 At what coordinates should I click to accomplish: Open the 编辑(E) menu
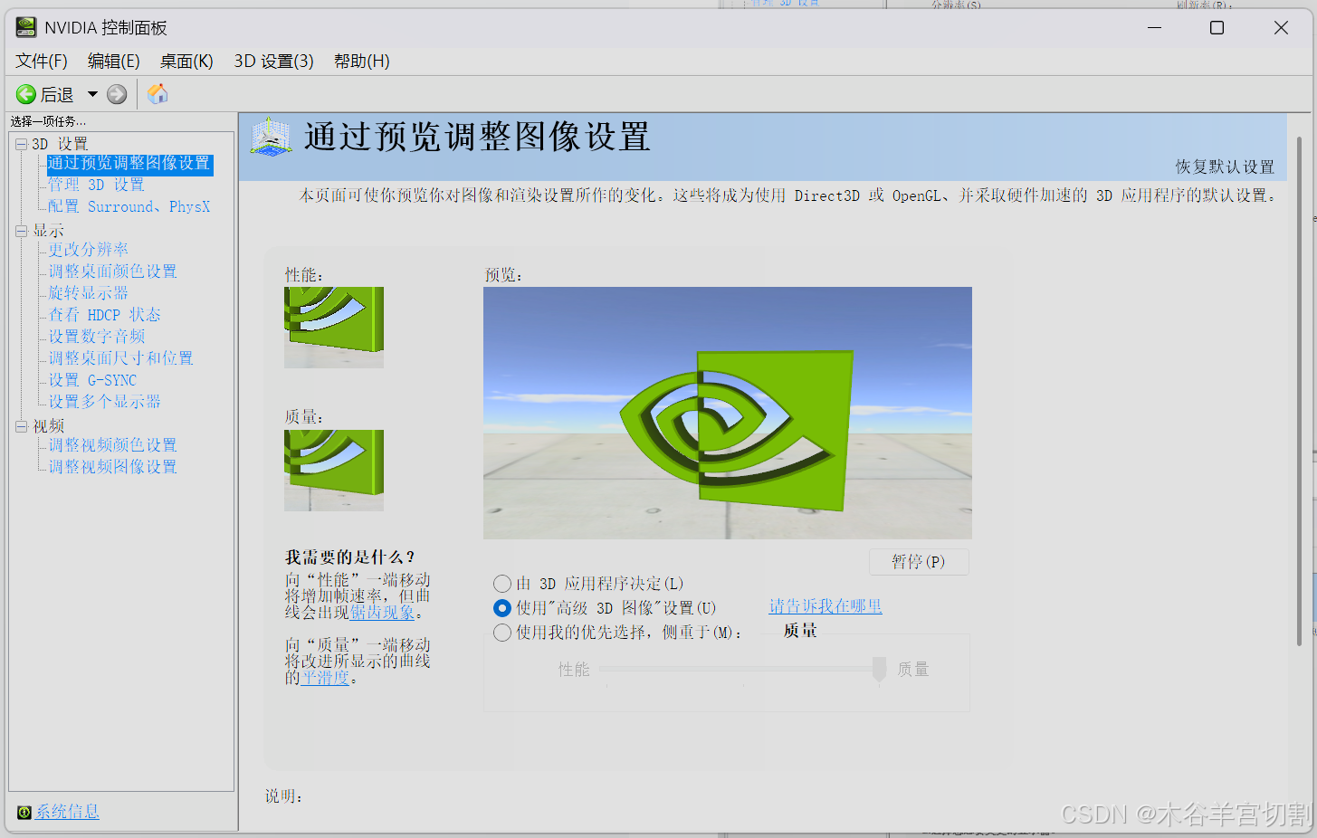[114, 61]
